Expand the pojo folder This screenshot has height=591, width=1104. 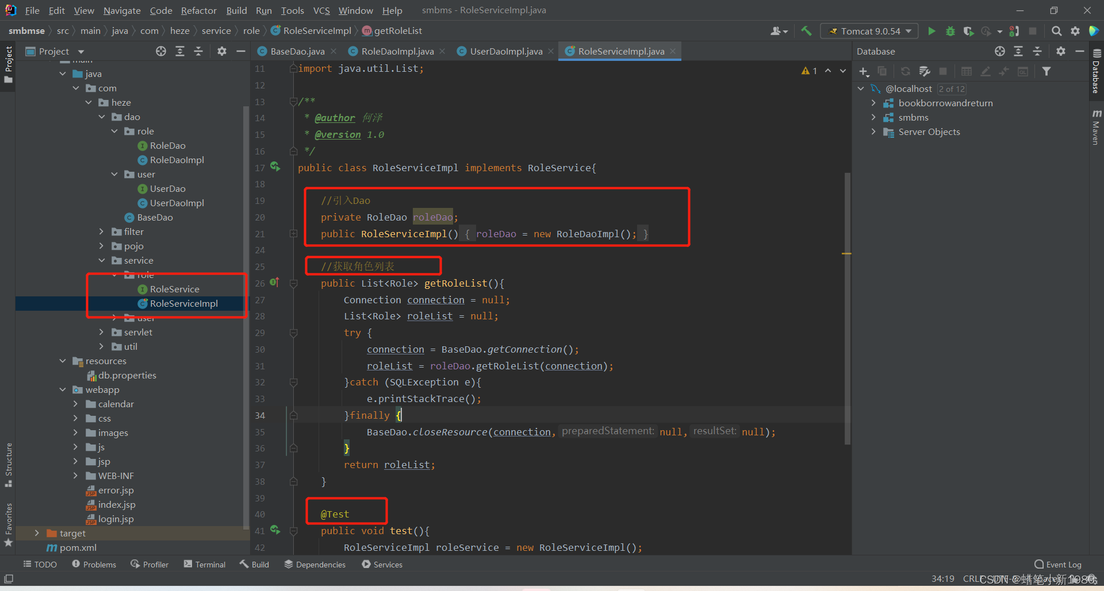[x=102, y=246]
